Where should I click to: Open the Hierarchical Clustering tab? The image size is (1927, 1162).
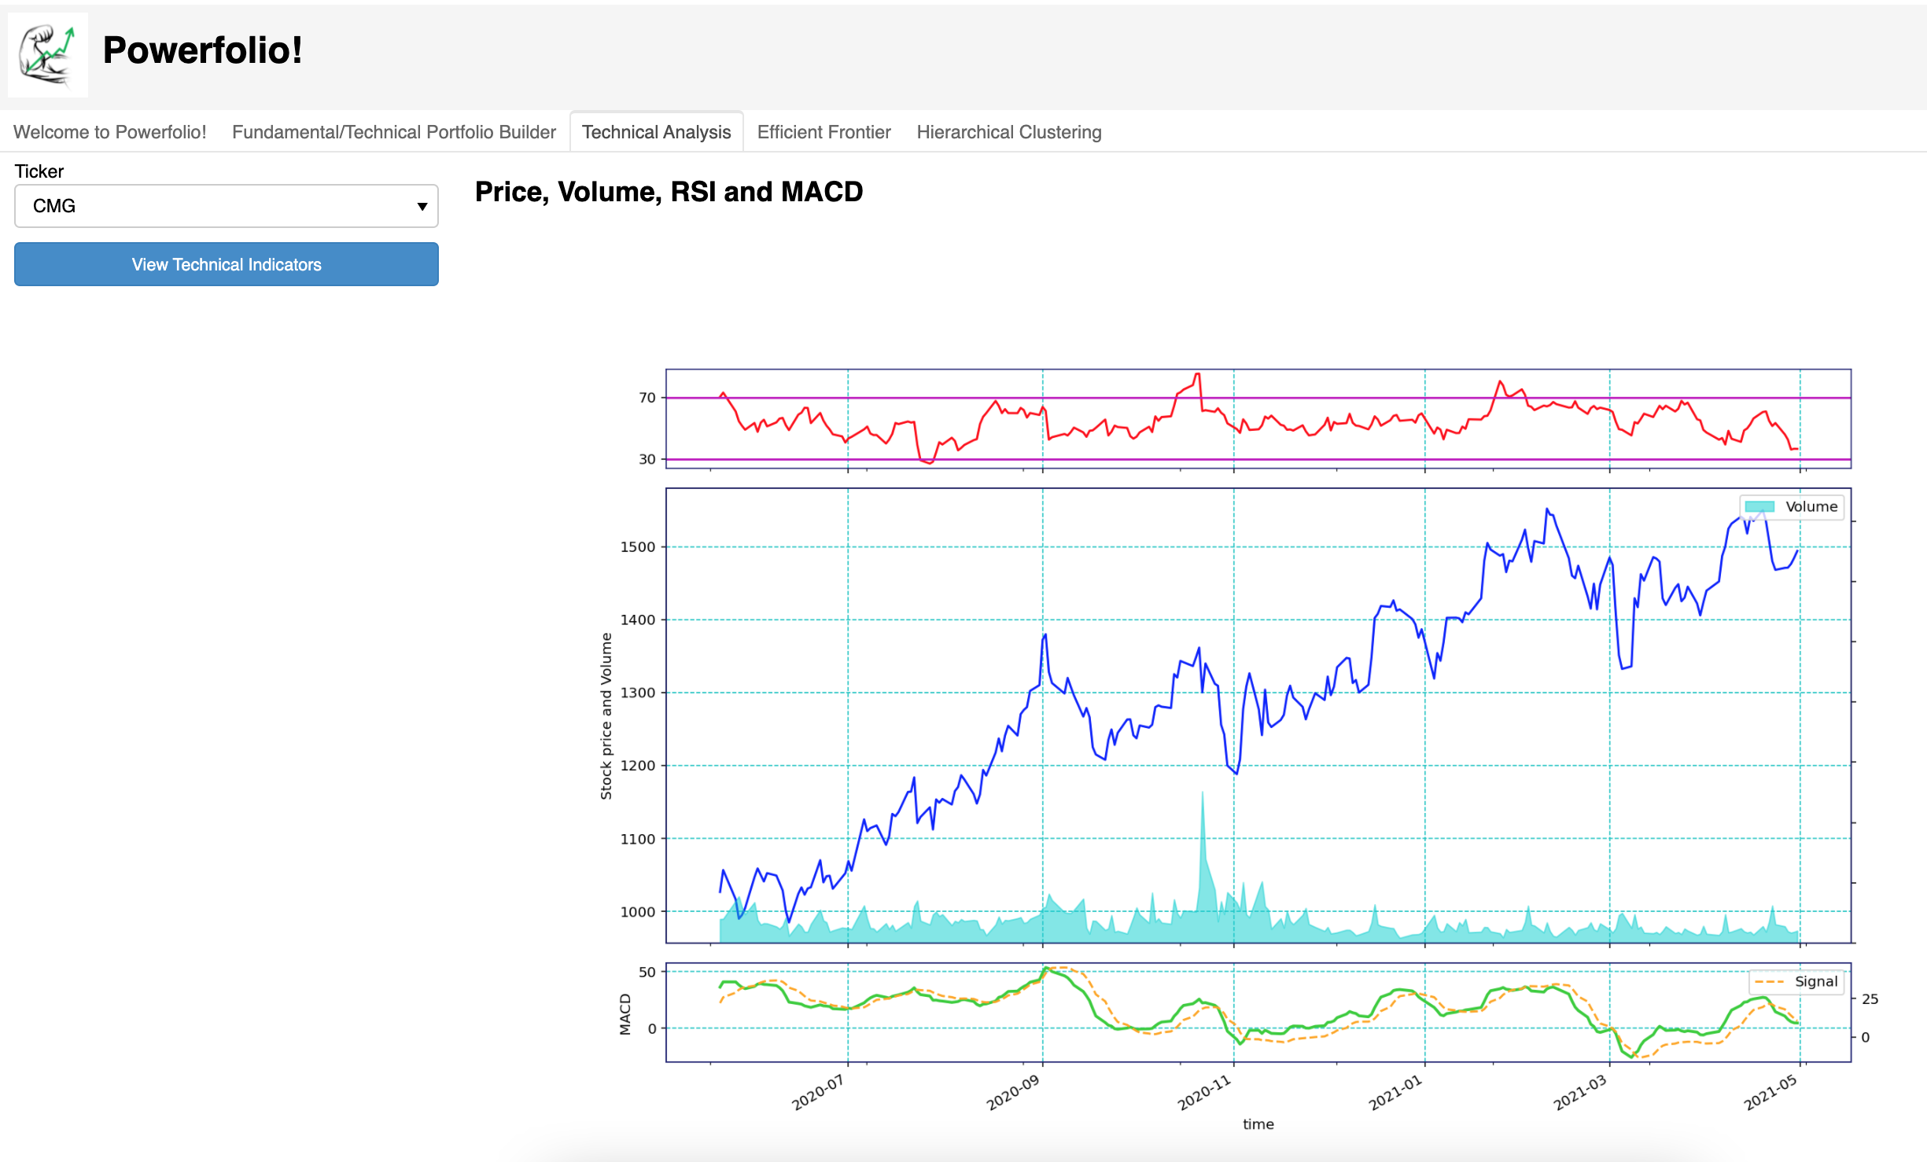1008,132
